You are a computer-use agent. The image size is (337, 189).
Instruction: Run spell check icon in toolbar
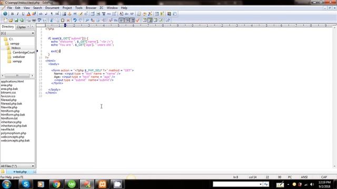pos(39,20)
